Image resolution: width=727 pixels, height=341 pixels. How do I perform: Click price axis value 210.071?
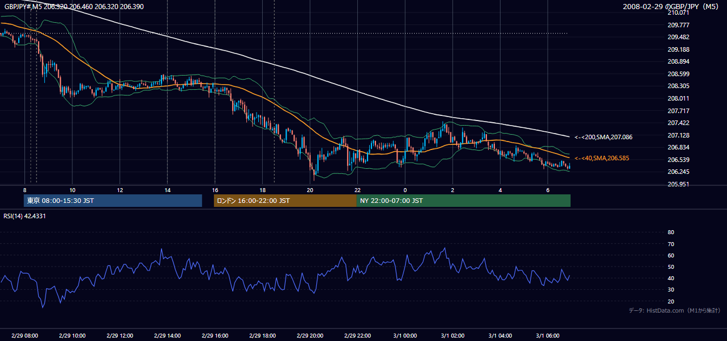point(678,13)
